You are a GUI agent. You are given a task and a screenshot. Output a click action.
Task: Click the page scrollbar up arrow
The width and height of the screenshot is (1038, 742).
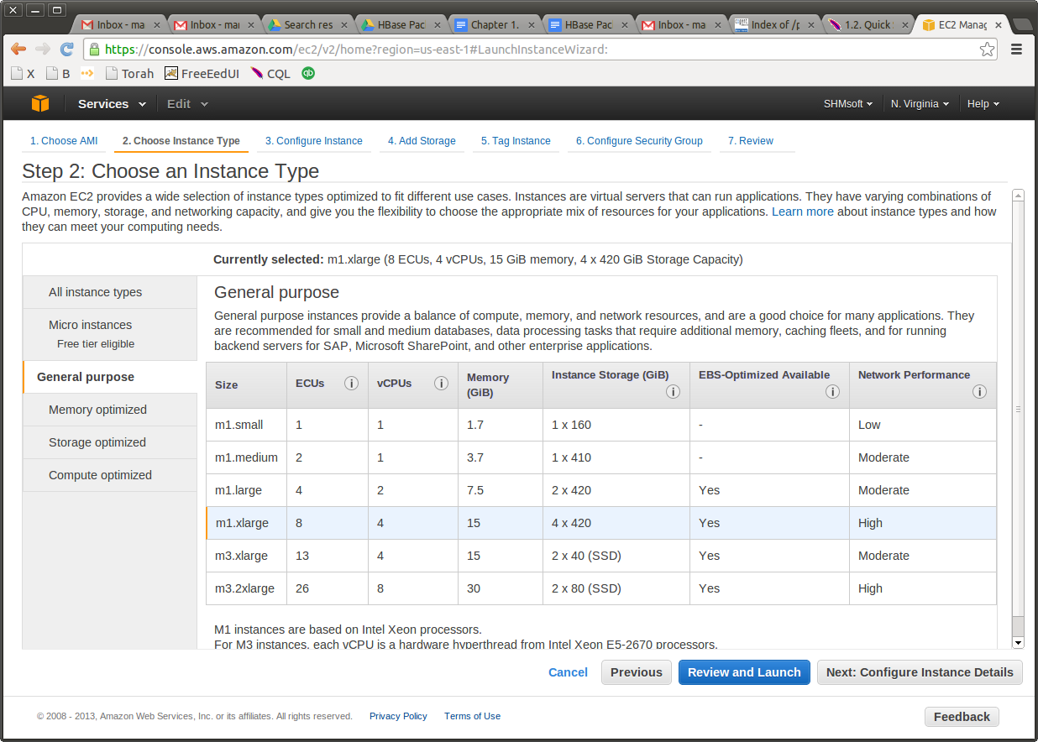click(1018, 196)
